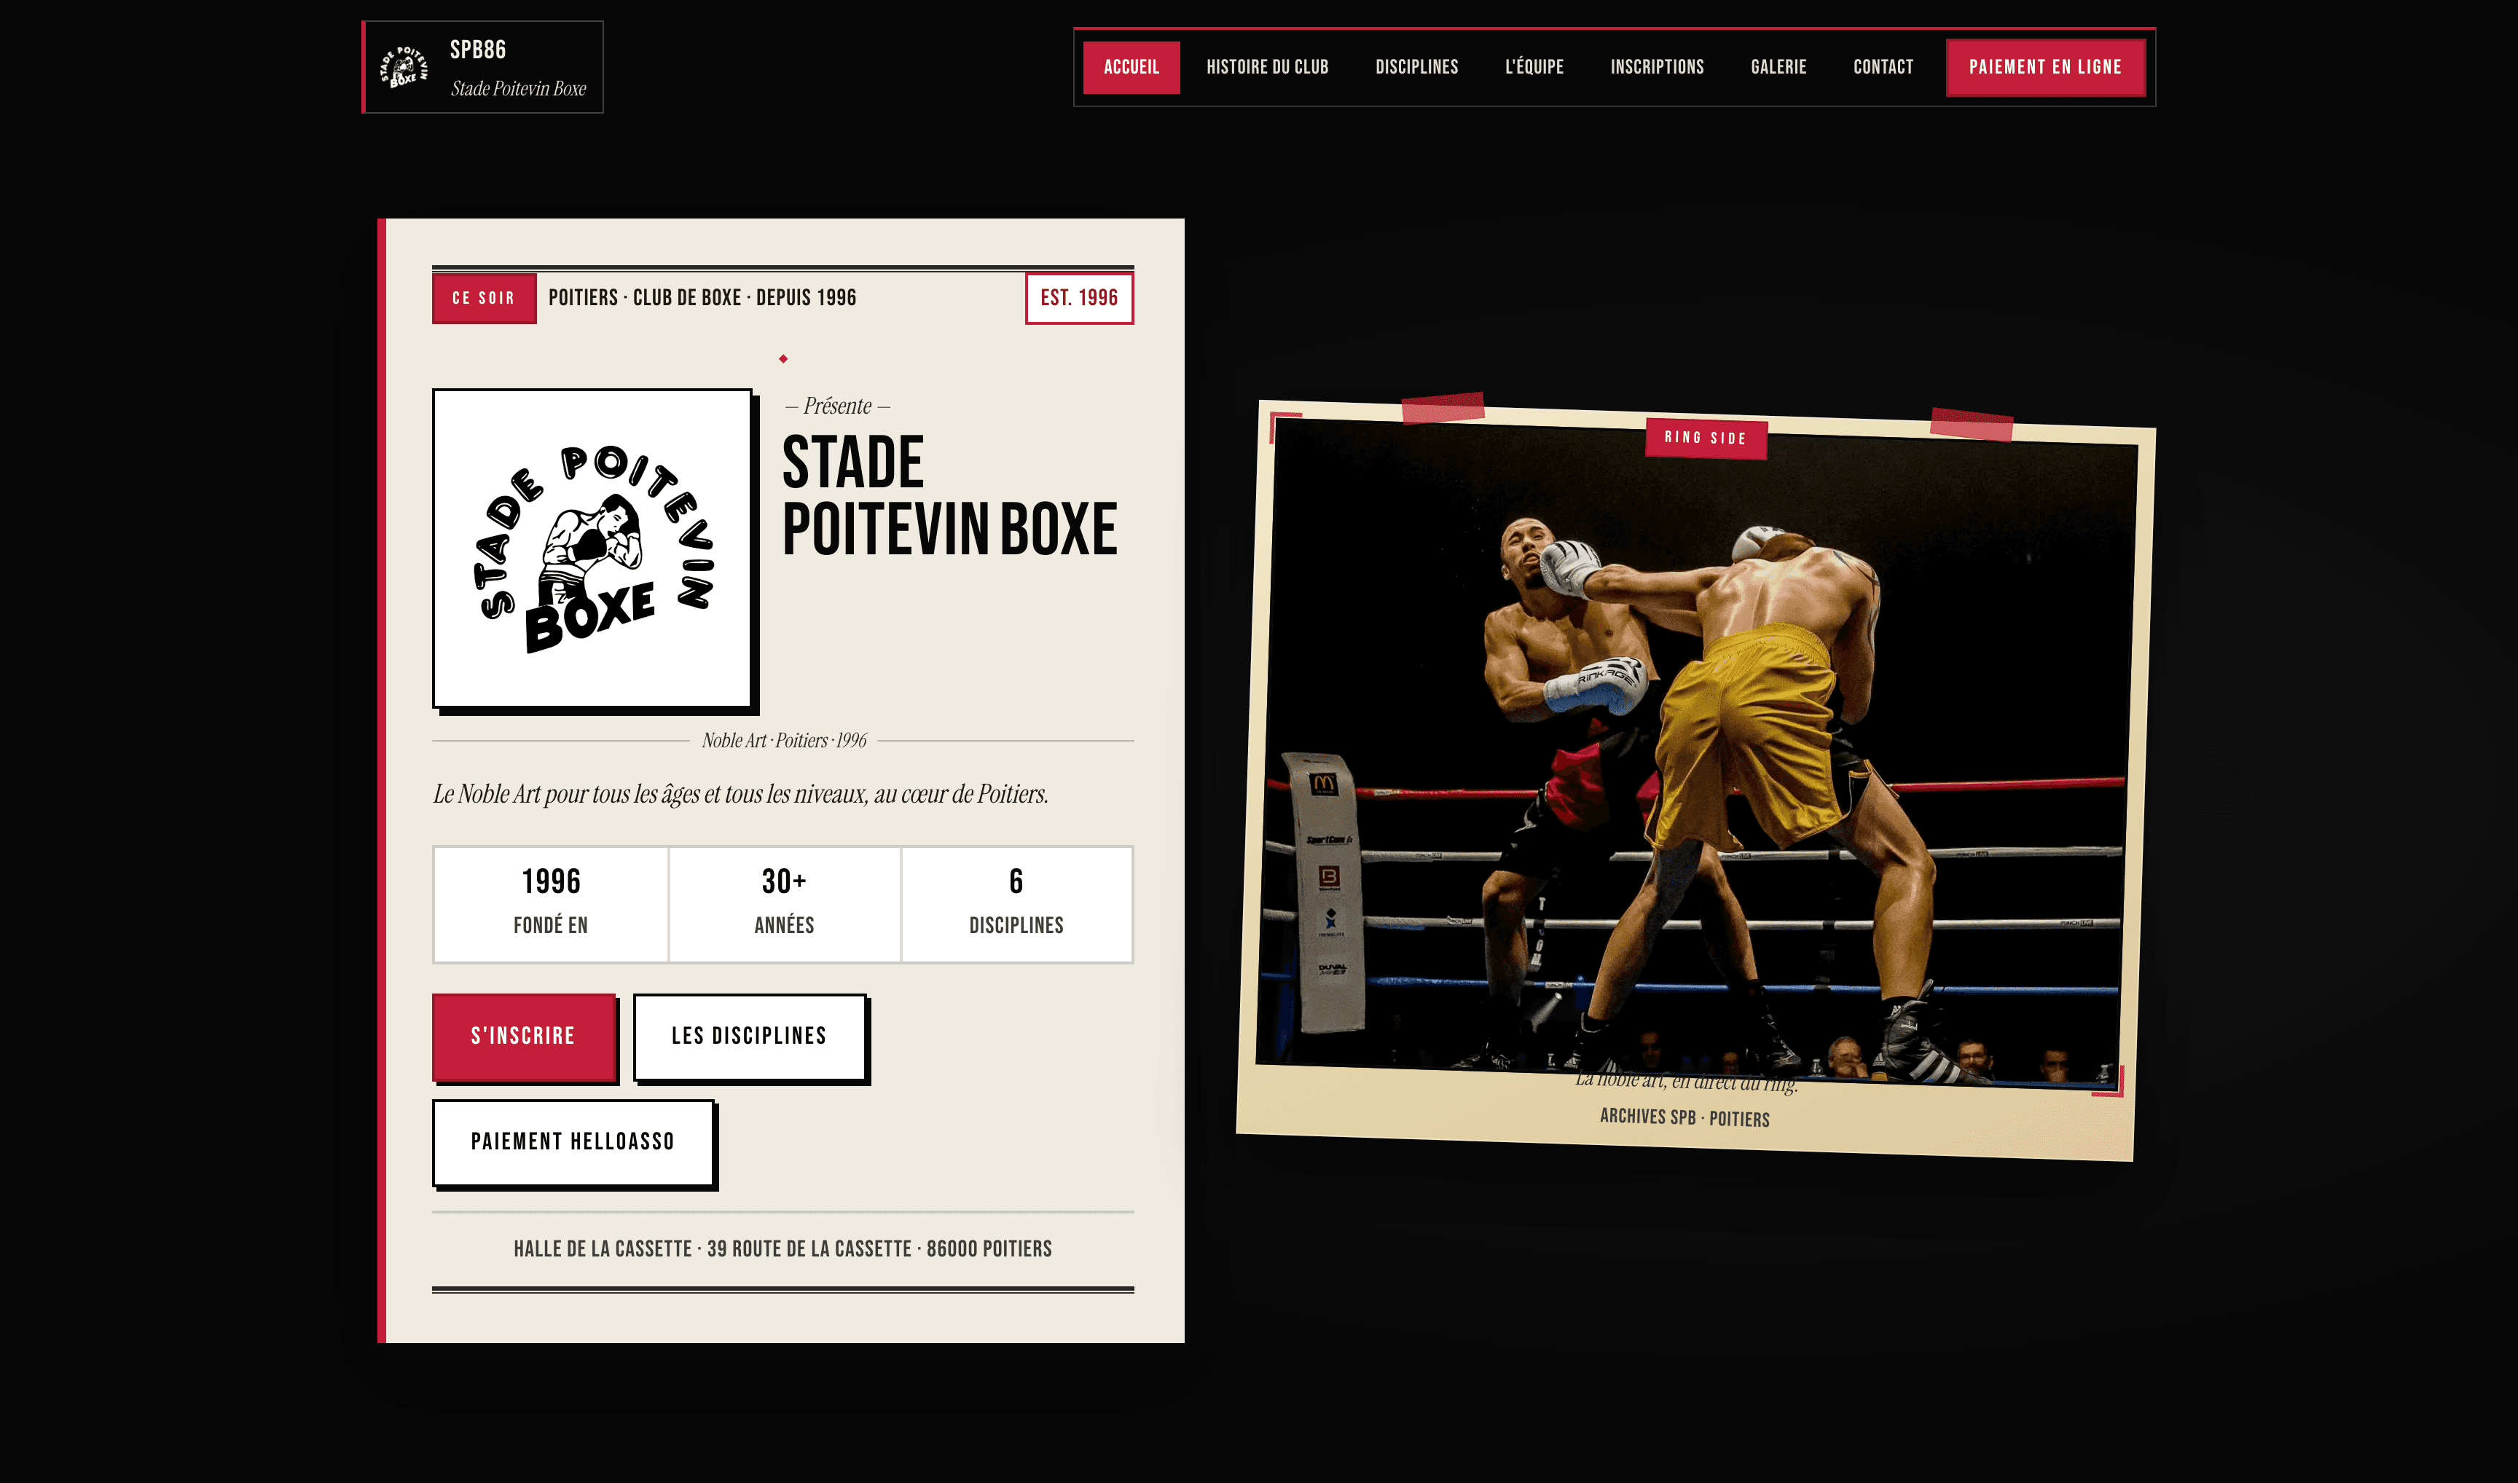Click the Ring Side label on photo
2518x1483 pixels.
[1706, 438]
